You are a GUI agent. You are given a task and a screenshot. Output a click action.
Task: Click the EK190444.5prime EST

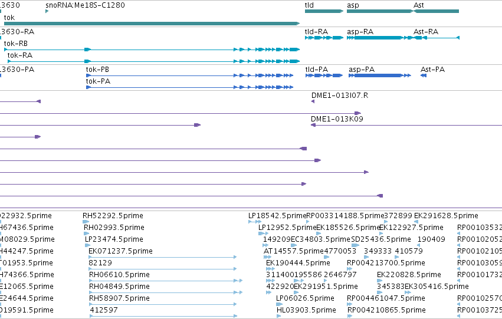pos(270,269)
